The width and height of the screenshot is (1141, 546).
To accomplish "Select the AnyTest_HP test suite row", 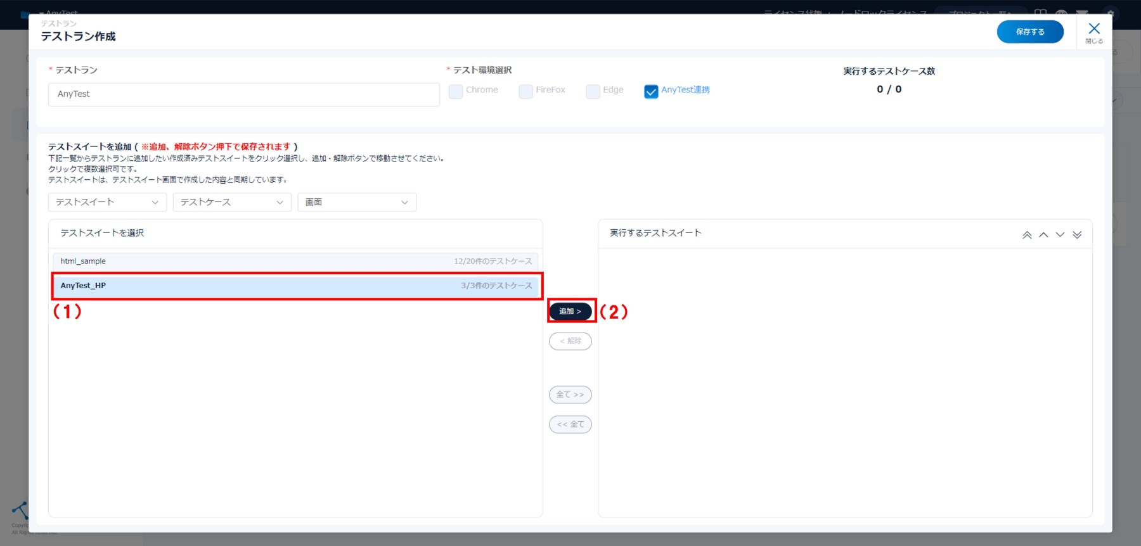I will [295, 286].
